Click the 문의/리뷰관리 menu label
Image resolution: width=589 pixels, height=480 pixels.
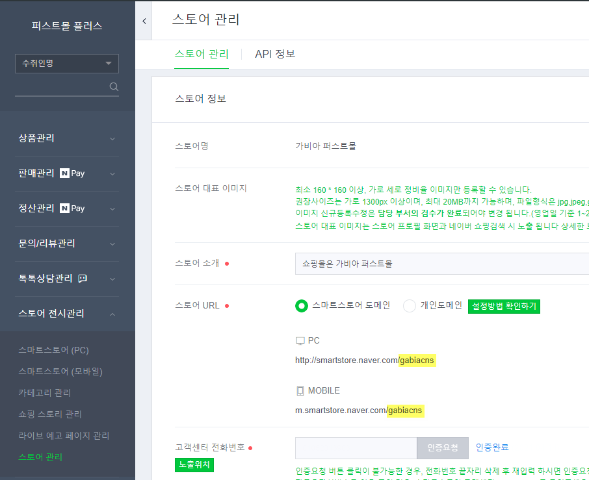click(x=47, y=243)
